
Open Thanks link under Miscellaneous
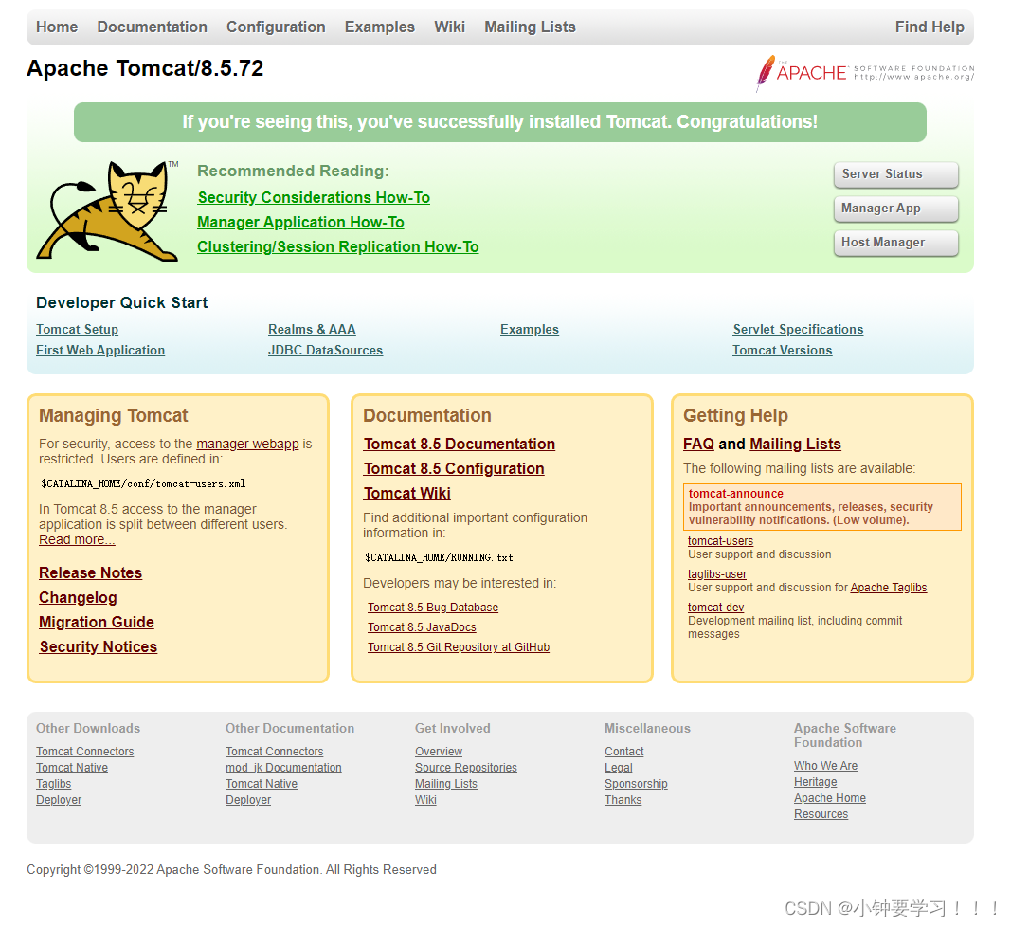coord(623,800)
